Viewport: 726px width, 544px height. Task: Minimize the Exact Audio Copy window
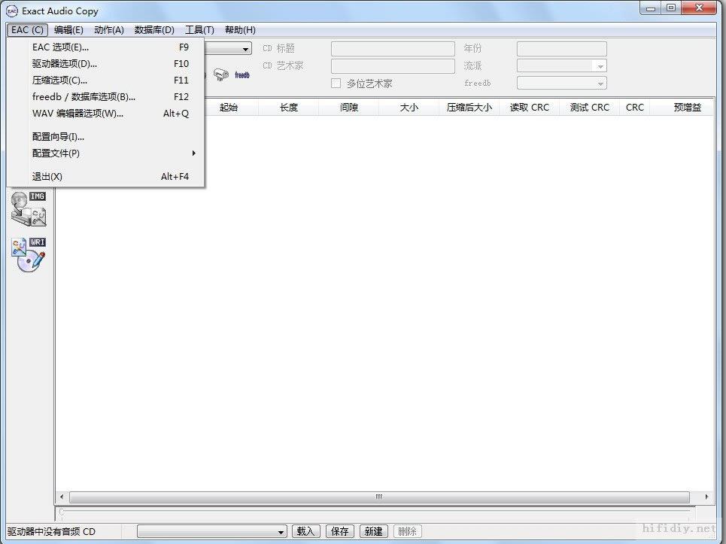tap(651, 8)
